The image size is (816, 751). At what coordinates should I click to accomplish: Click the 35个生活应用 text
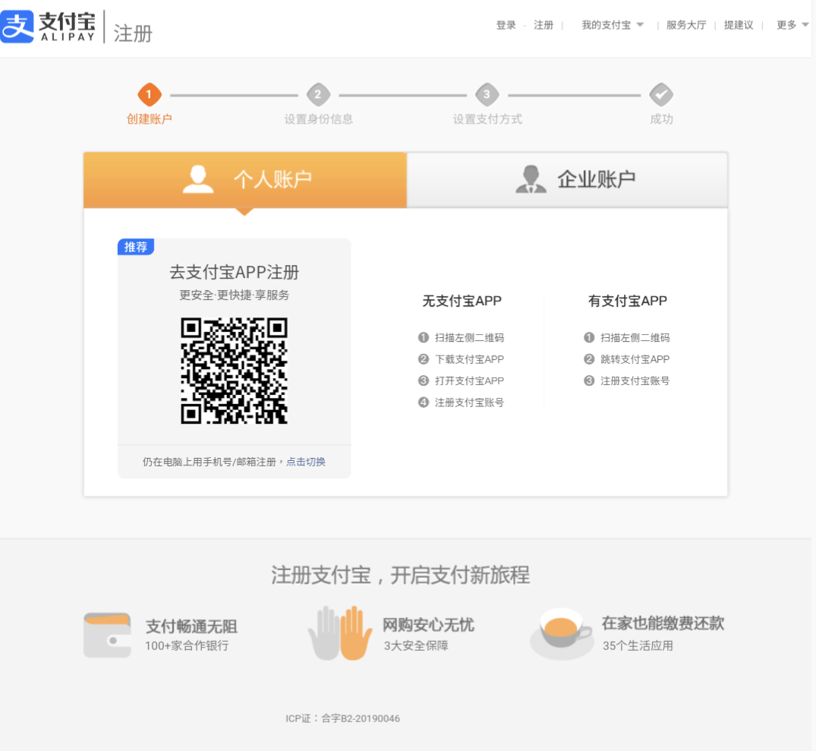(638, 646)
